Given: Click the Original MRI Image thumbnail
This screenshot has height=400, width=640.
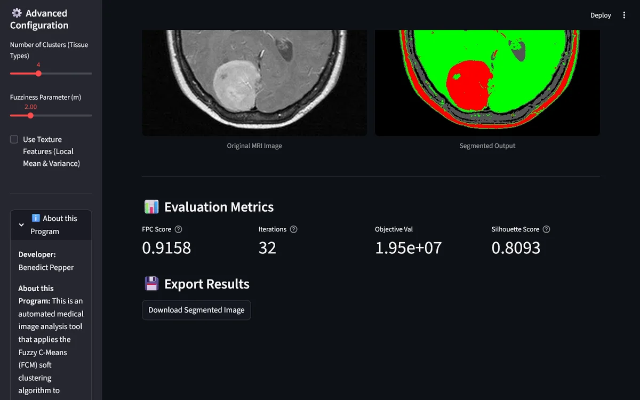Looking at the screenshot, I should click(254, 83).
